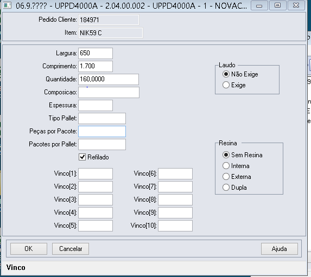Screen dimensions: 311x277
Task: Click the Tipo Pallet input field
Action: click(102, 118)
